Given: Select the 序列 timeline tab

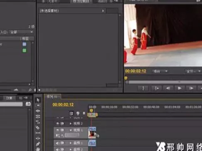Looking at the screenshot, I should (x=52, y=97).
